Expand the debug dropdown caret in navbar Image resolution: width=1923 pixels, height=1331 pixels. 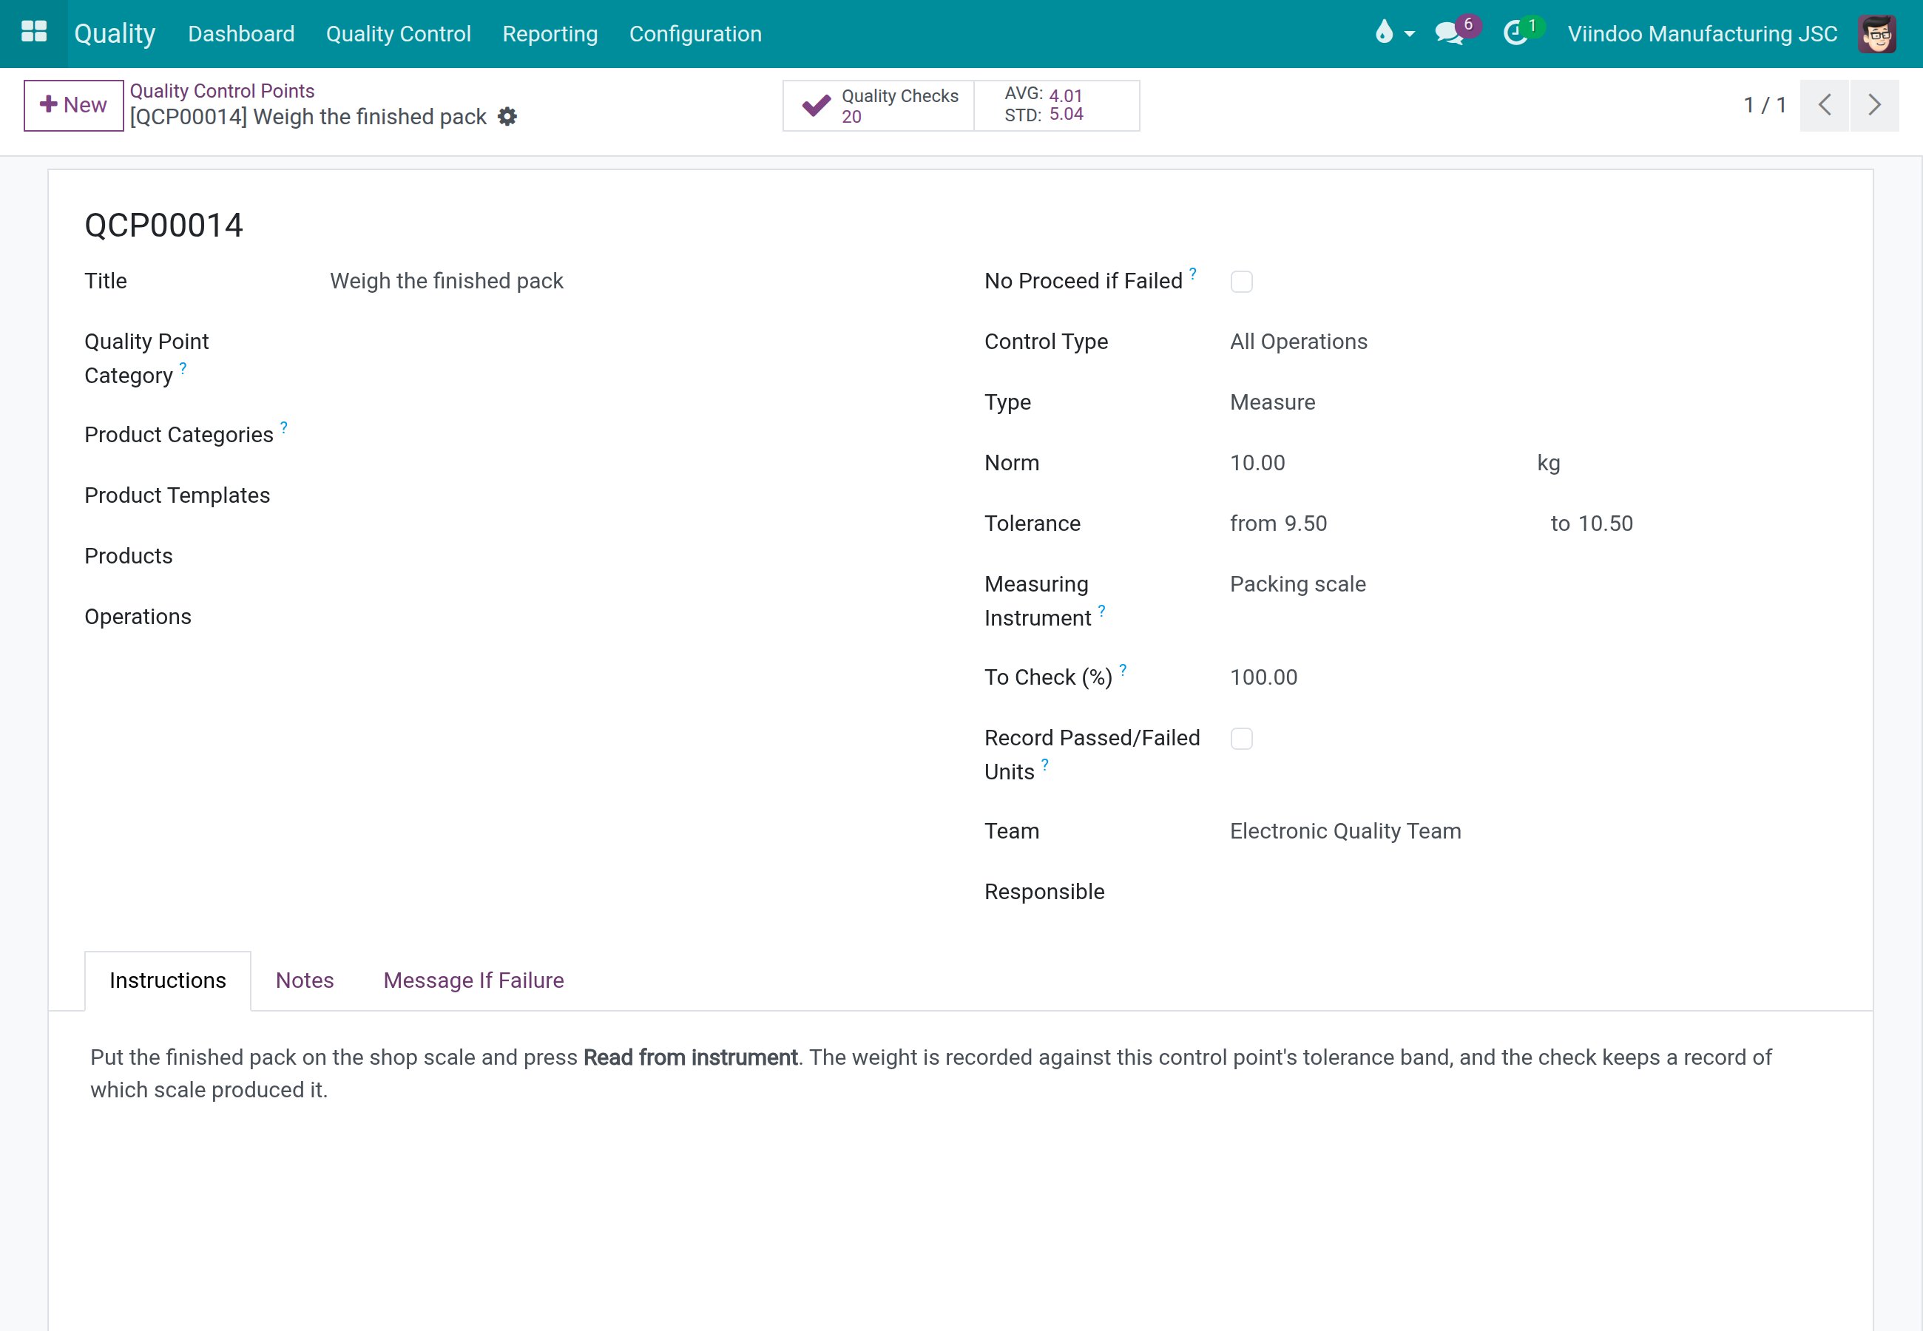pos(1409,34)
